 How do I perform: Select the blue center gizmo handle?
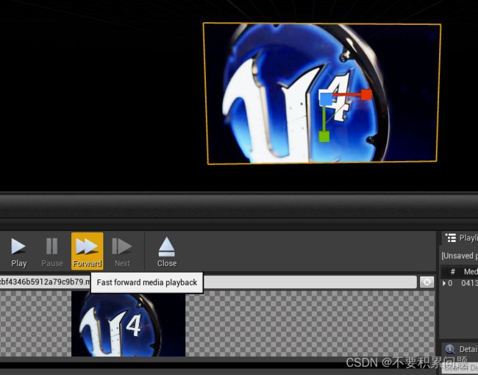326,99
